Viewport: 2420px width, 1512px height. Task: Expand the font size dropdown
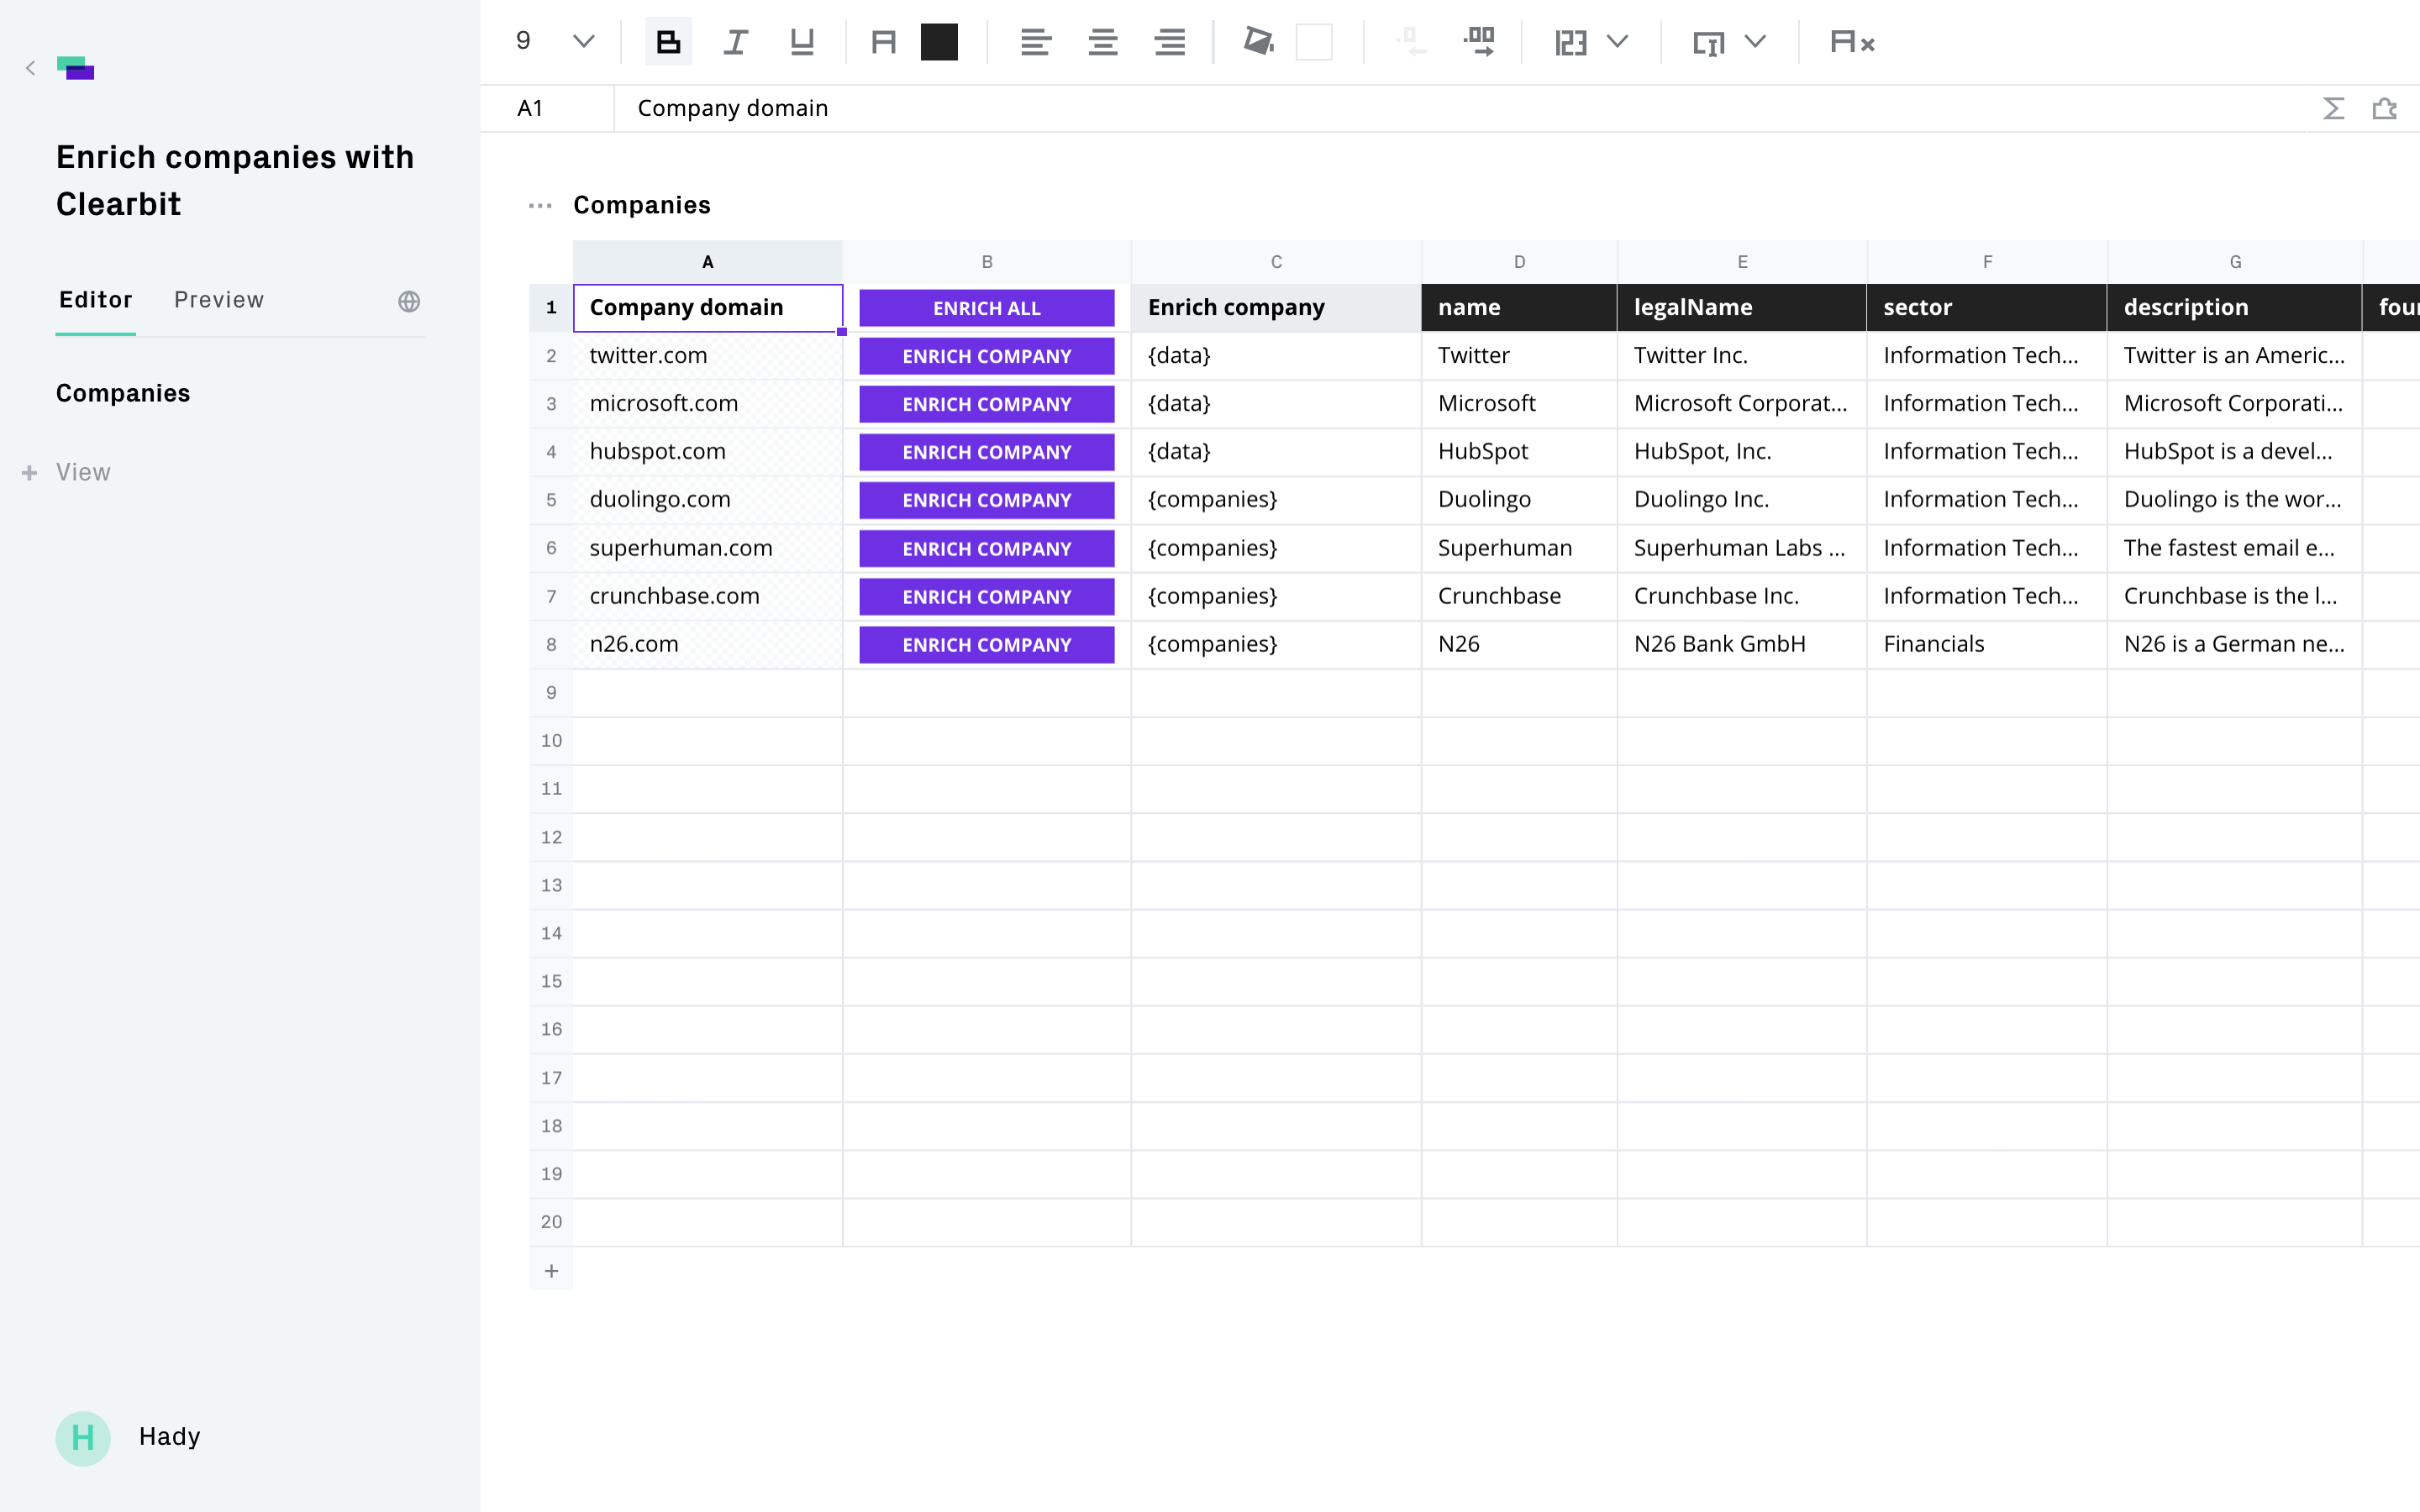(x=583, y=42)
